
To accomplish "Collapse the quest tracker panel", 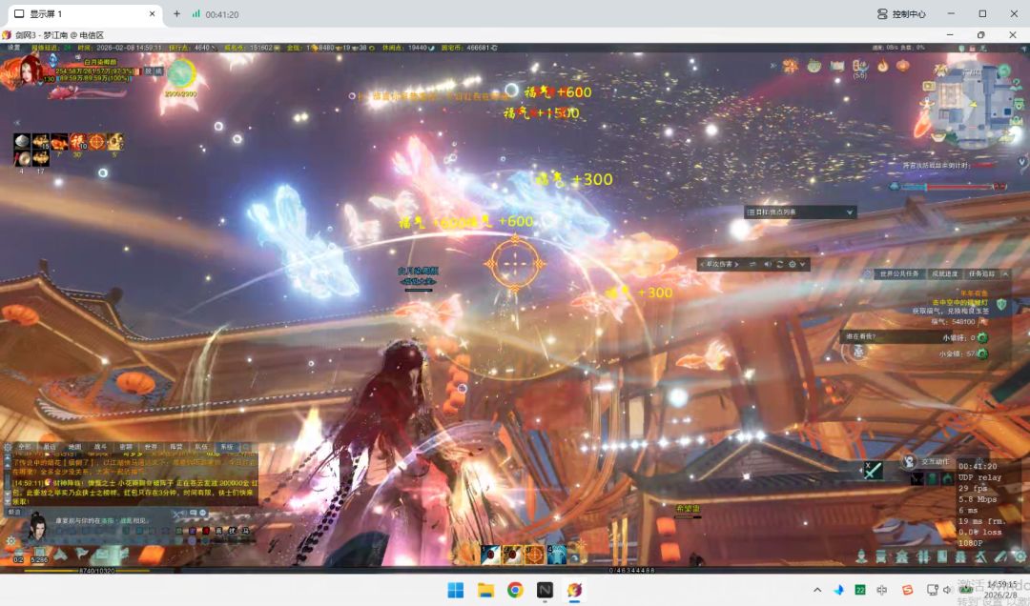I will pos(1005,273).
